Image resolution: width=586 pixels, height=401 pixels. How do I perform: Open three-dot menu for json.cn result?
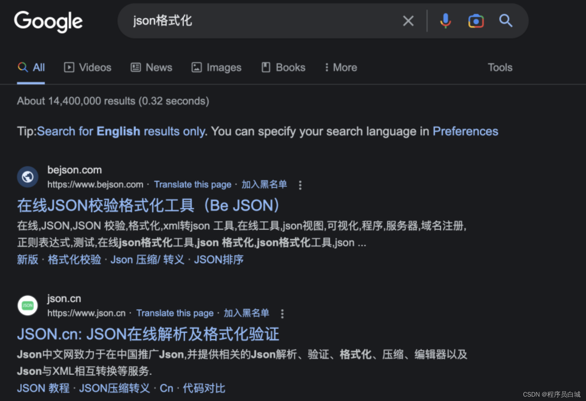click(282, 314)
